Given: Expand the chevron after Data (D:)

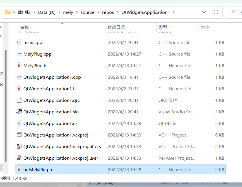Looking at the screenshot, I should (59, 12).
